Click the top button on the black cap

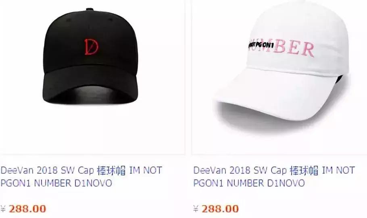pos(90,10)
